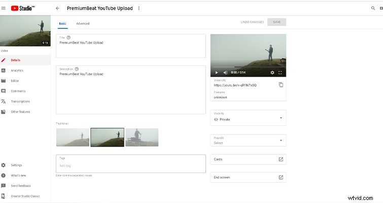383x203 pixels.
Task: Copy the video URL with copy icon
Action: pyautogui.click(x=281, y=85)
